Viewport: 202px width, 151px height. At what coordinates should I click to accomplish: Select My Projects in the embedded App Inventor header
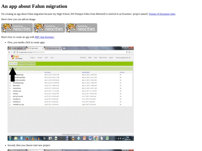tap(83, 57)
